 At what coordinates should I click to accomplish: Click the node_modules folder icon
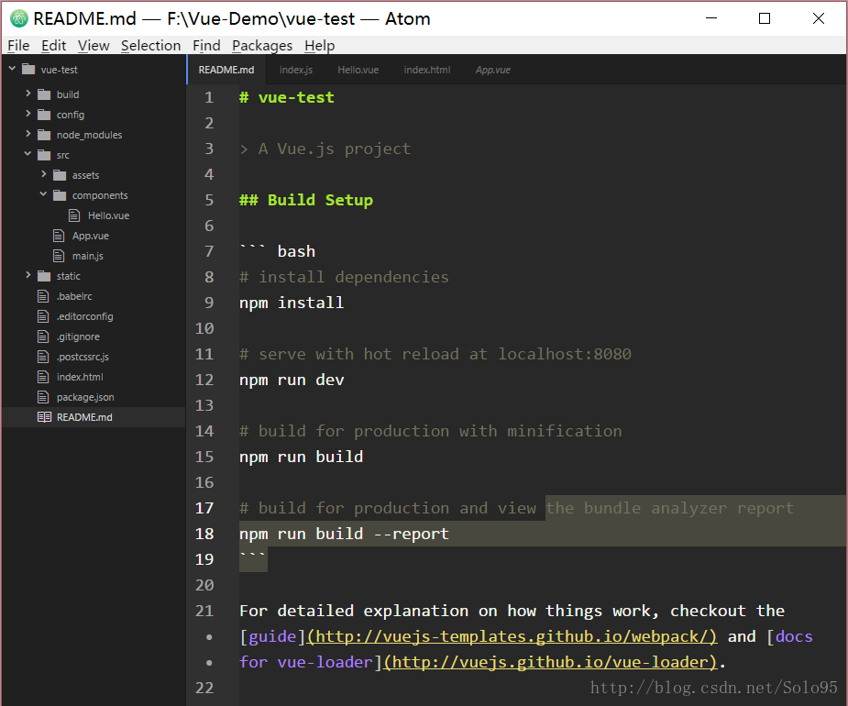(44, 135)
